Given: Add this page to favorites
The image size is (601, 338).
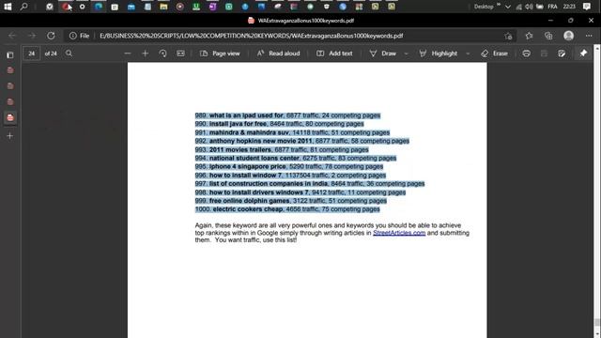Looking at the screenshot, I should tap(509, 36).
